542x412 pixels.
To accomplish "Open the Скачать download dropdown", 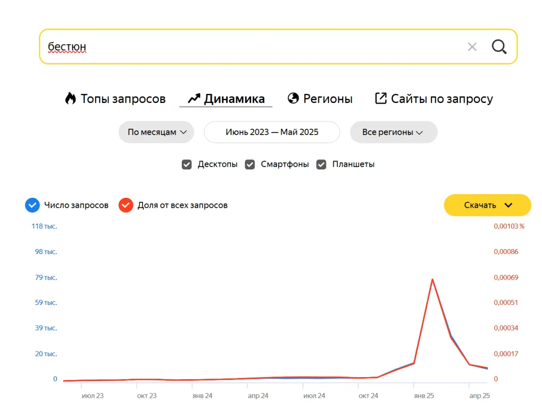I will click(487, 205).
